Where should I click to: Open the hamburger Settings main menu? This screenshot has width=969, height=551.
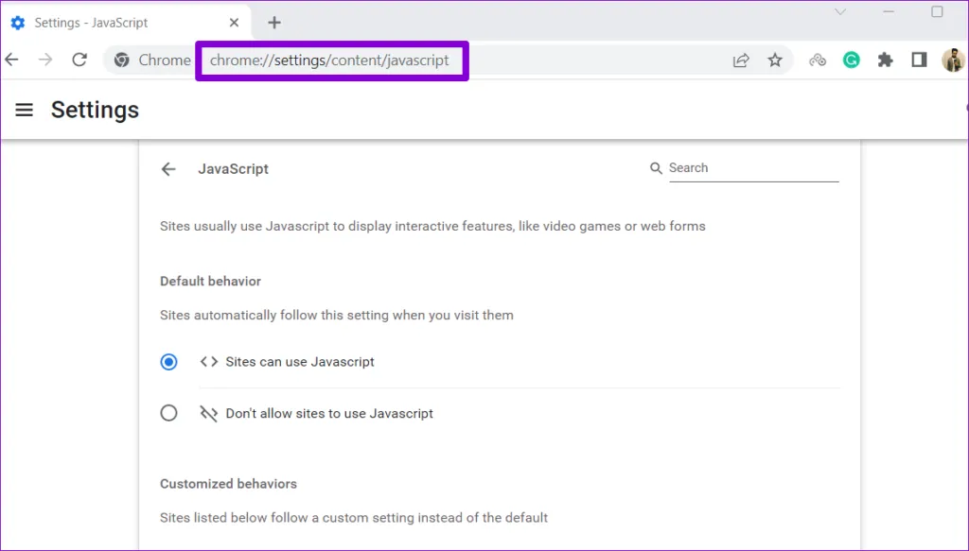[x=25, y=111]
